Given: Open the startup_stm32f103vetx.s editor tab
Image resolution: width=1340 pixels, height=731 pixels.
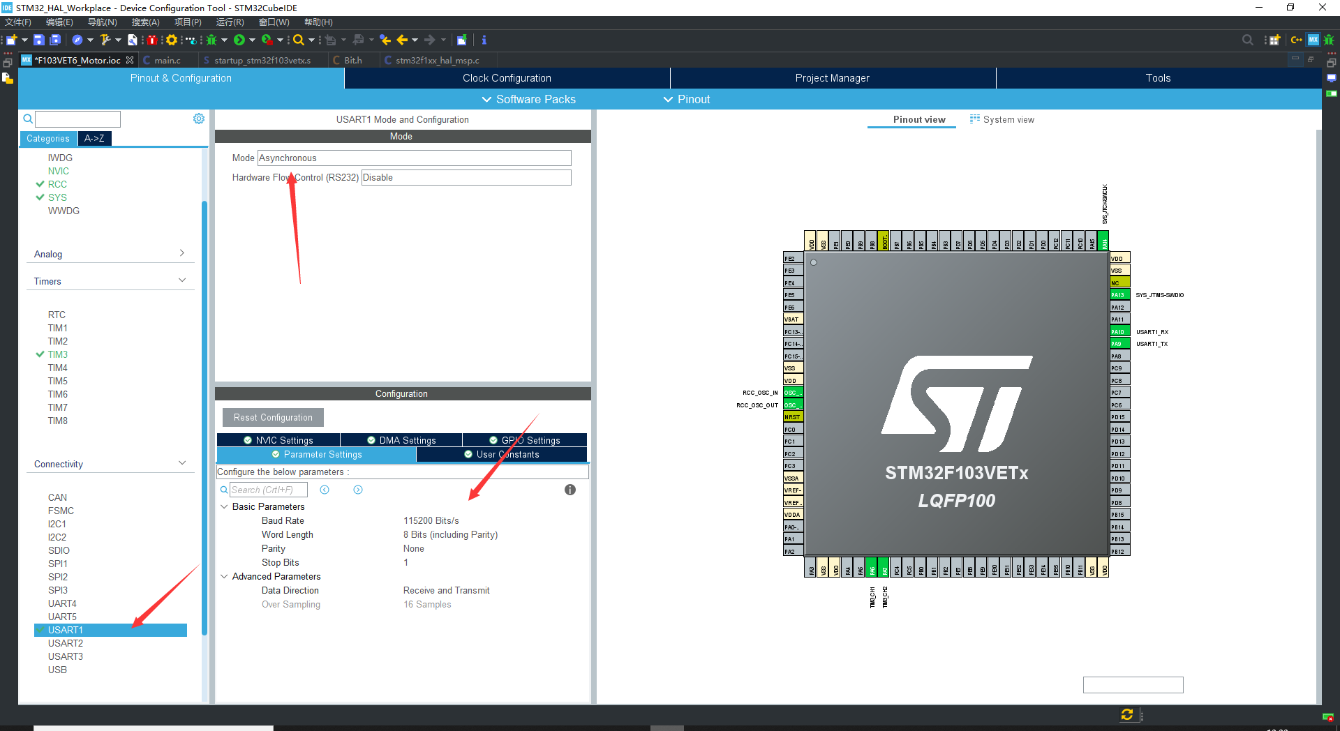Looking at the screenshot, I should click(262, 61).
